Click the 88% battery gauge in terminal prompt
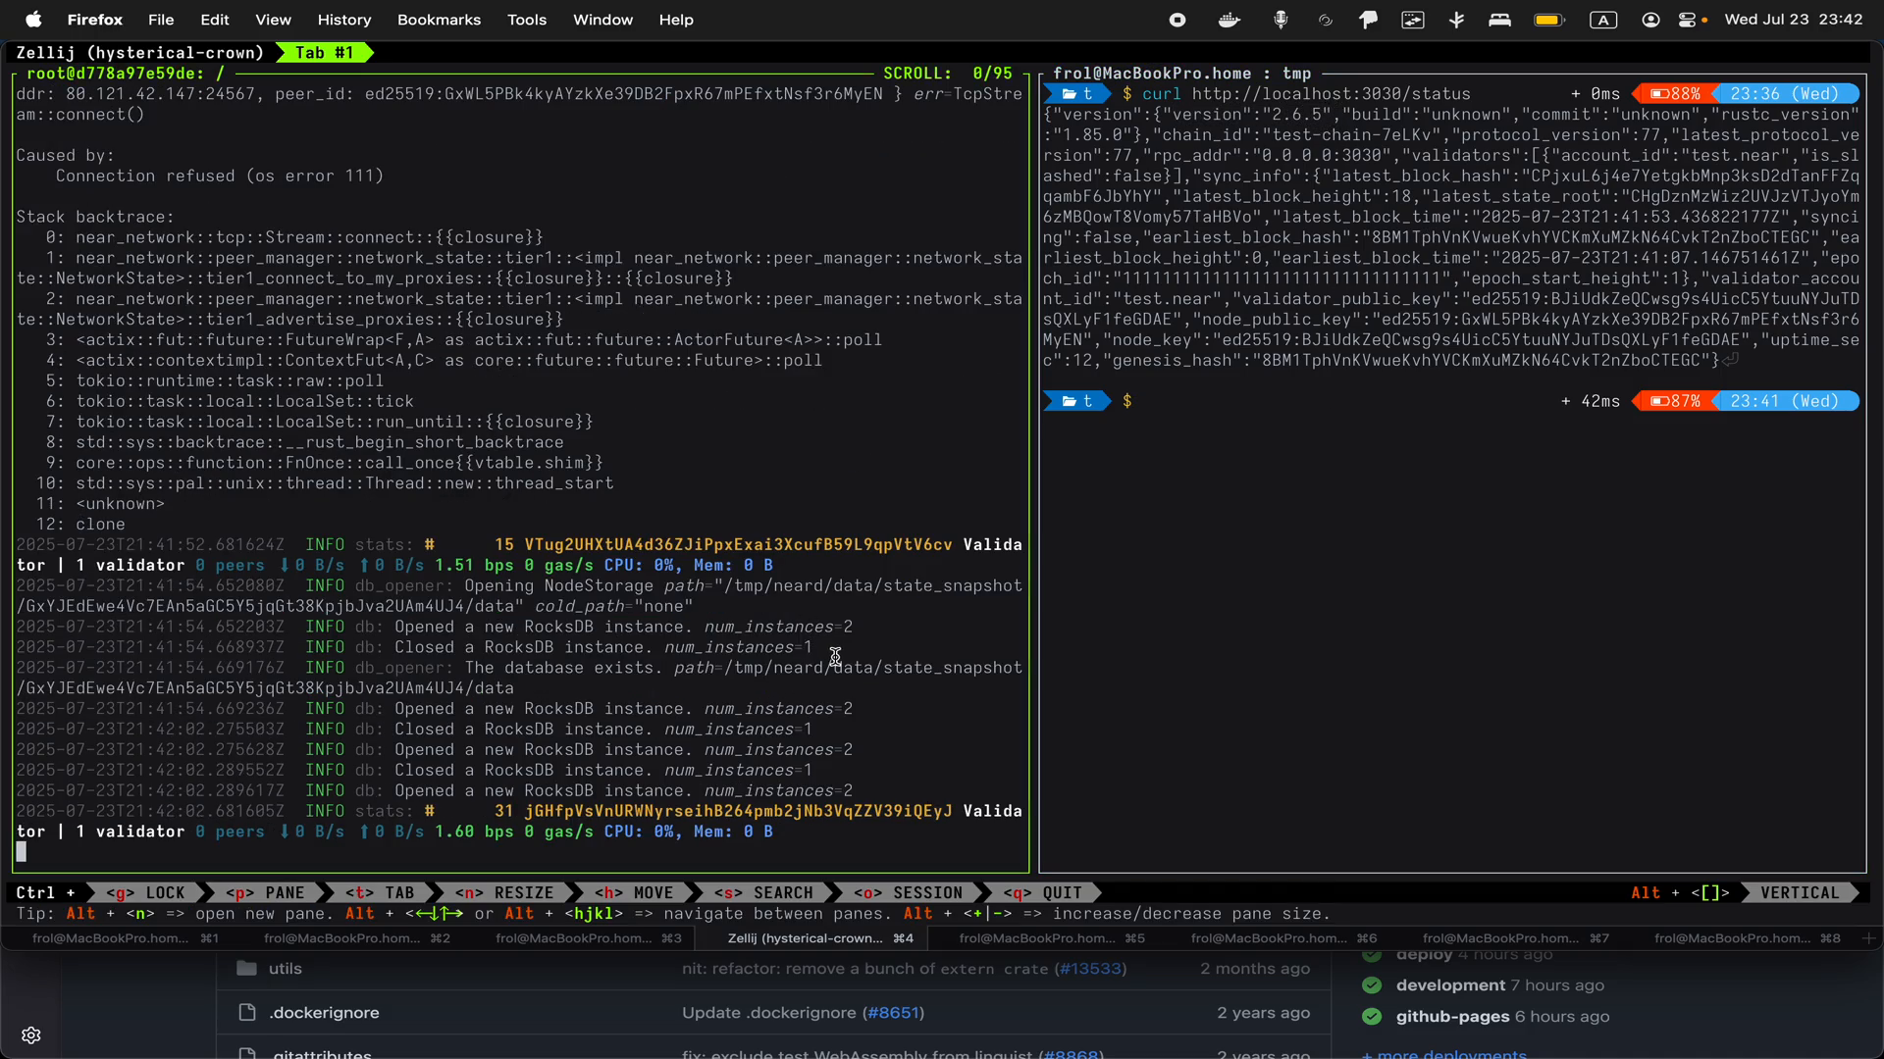Image resolution: width=1884 pixels, height=1059 pixels. coord(1674,93)
